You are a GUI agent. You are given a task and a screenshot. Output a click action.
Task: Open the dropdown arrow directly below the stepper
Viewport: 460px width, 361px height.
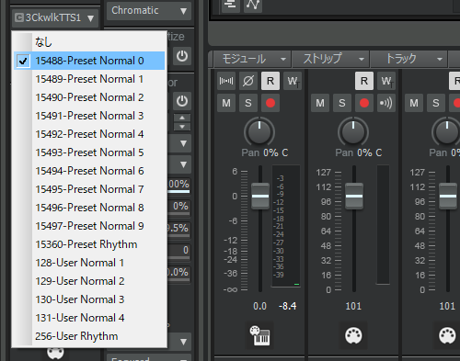[183, 143]
